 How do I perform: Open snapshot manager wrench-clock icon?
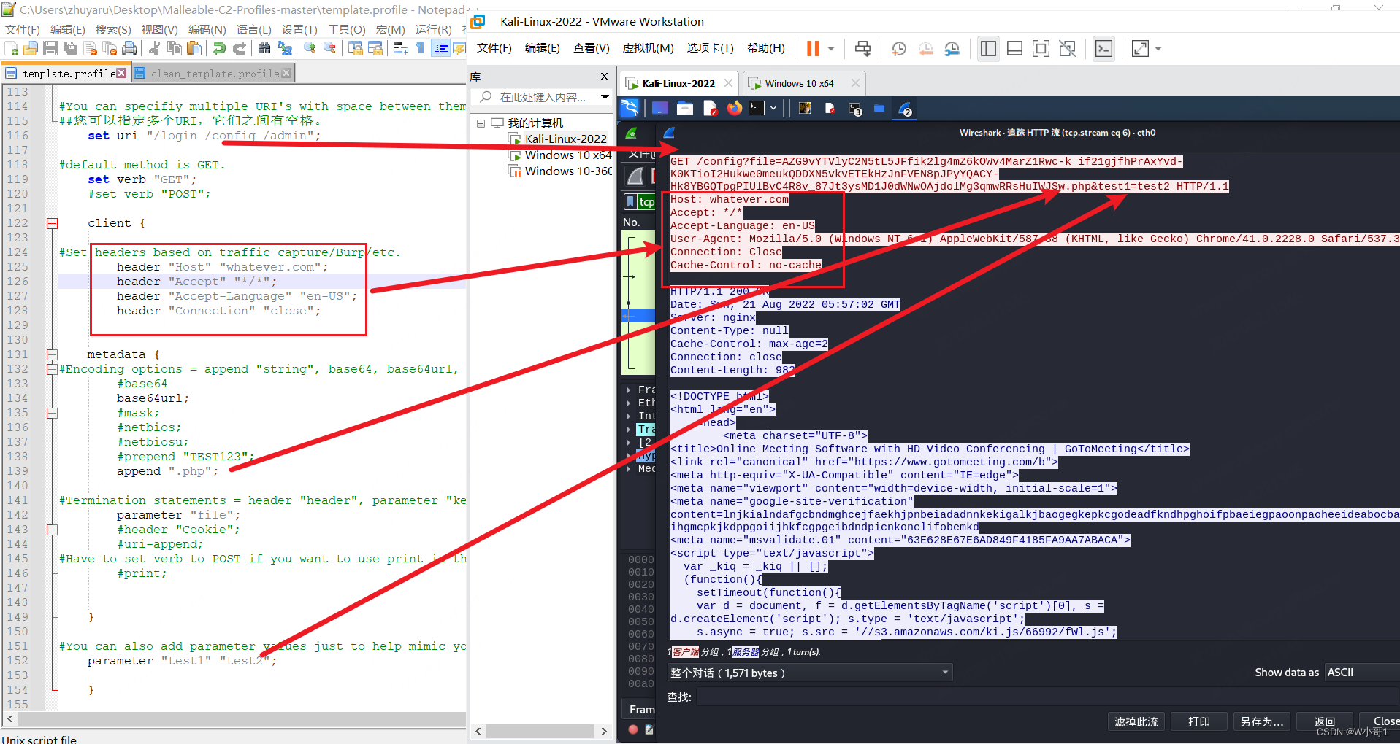pos(952,48)
